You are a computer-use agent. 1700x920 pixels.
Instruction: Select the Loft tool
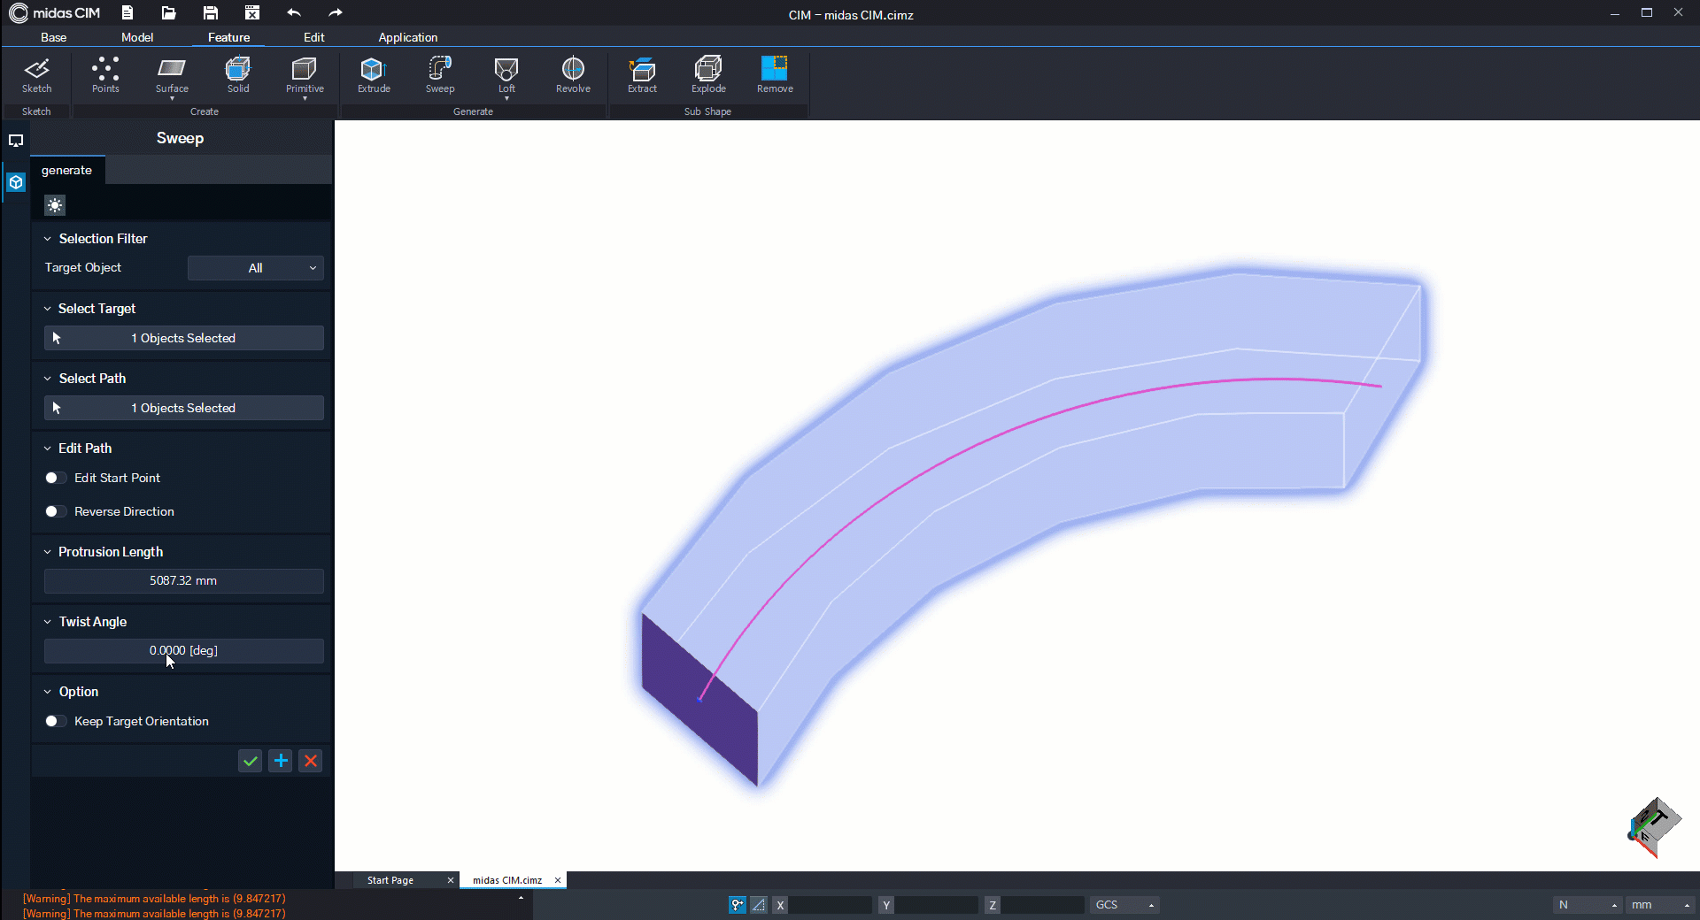506,77
